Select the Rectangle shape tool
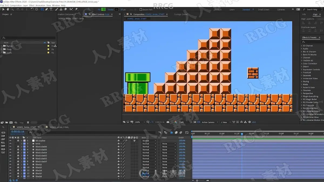This screenshot has height=182, width=324. [42, 9]
